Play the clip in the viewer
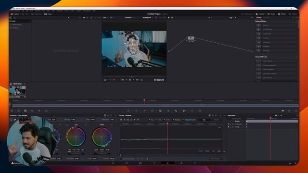Image resolution: width=308 pixels, height=173 pixels. (133, 80)
